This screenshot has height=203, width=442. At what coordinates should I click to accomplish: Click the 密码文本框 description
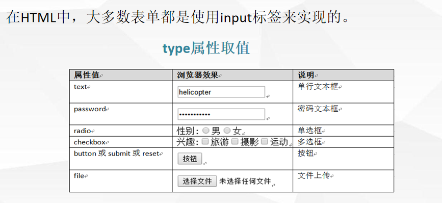point(318,109)
